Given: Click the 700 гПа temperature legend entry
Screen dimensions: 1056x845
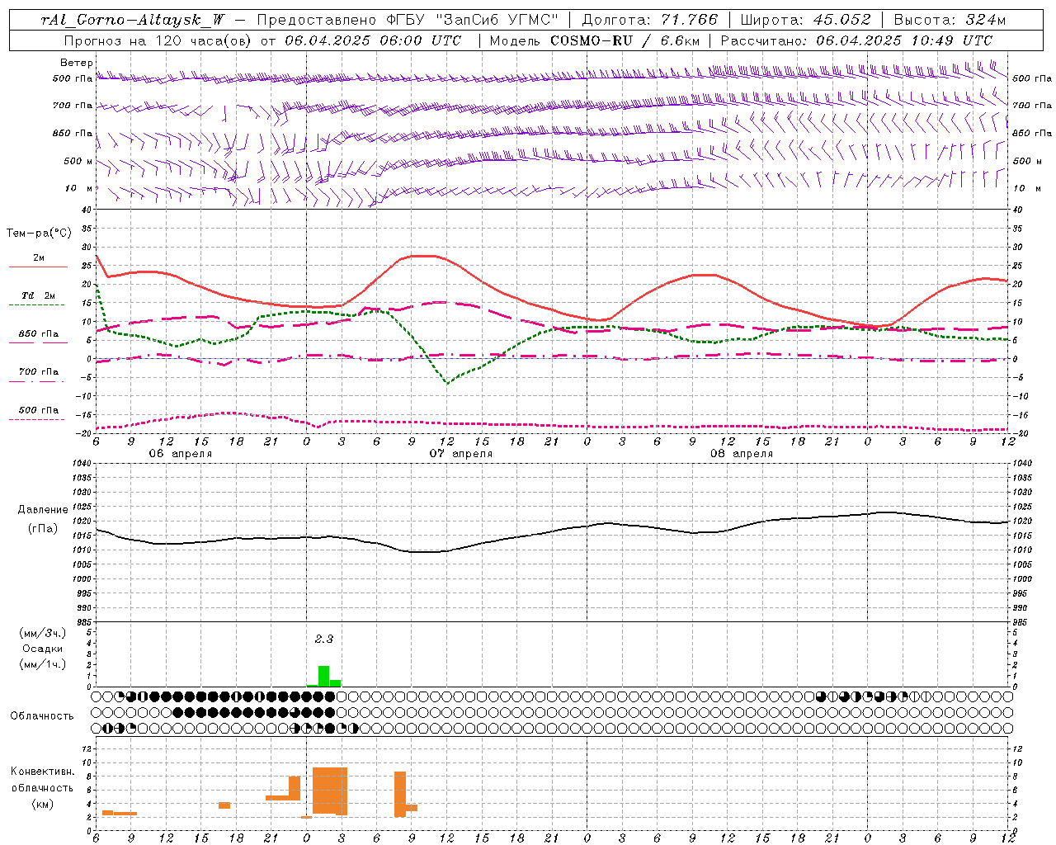Looking at the screenshot, I should (x=39, y=371).
